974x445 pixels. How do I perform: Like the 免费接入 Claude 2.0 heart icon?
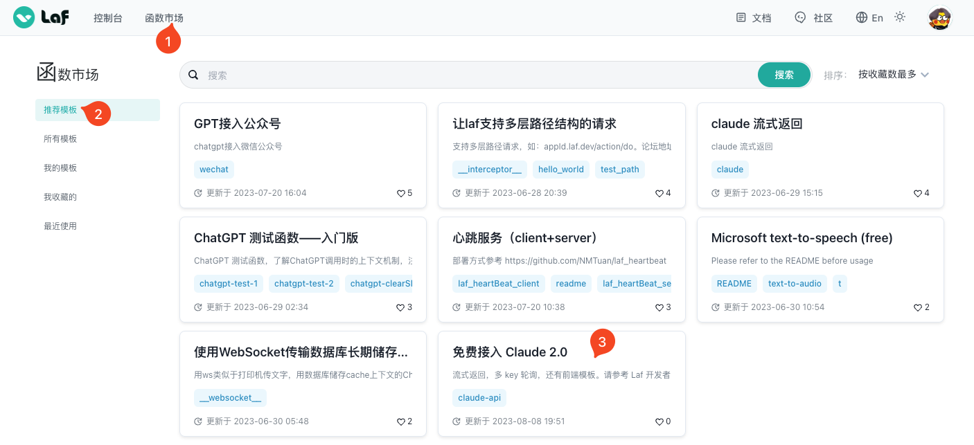(x=659, y=421)
